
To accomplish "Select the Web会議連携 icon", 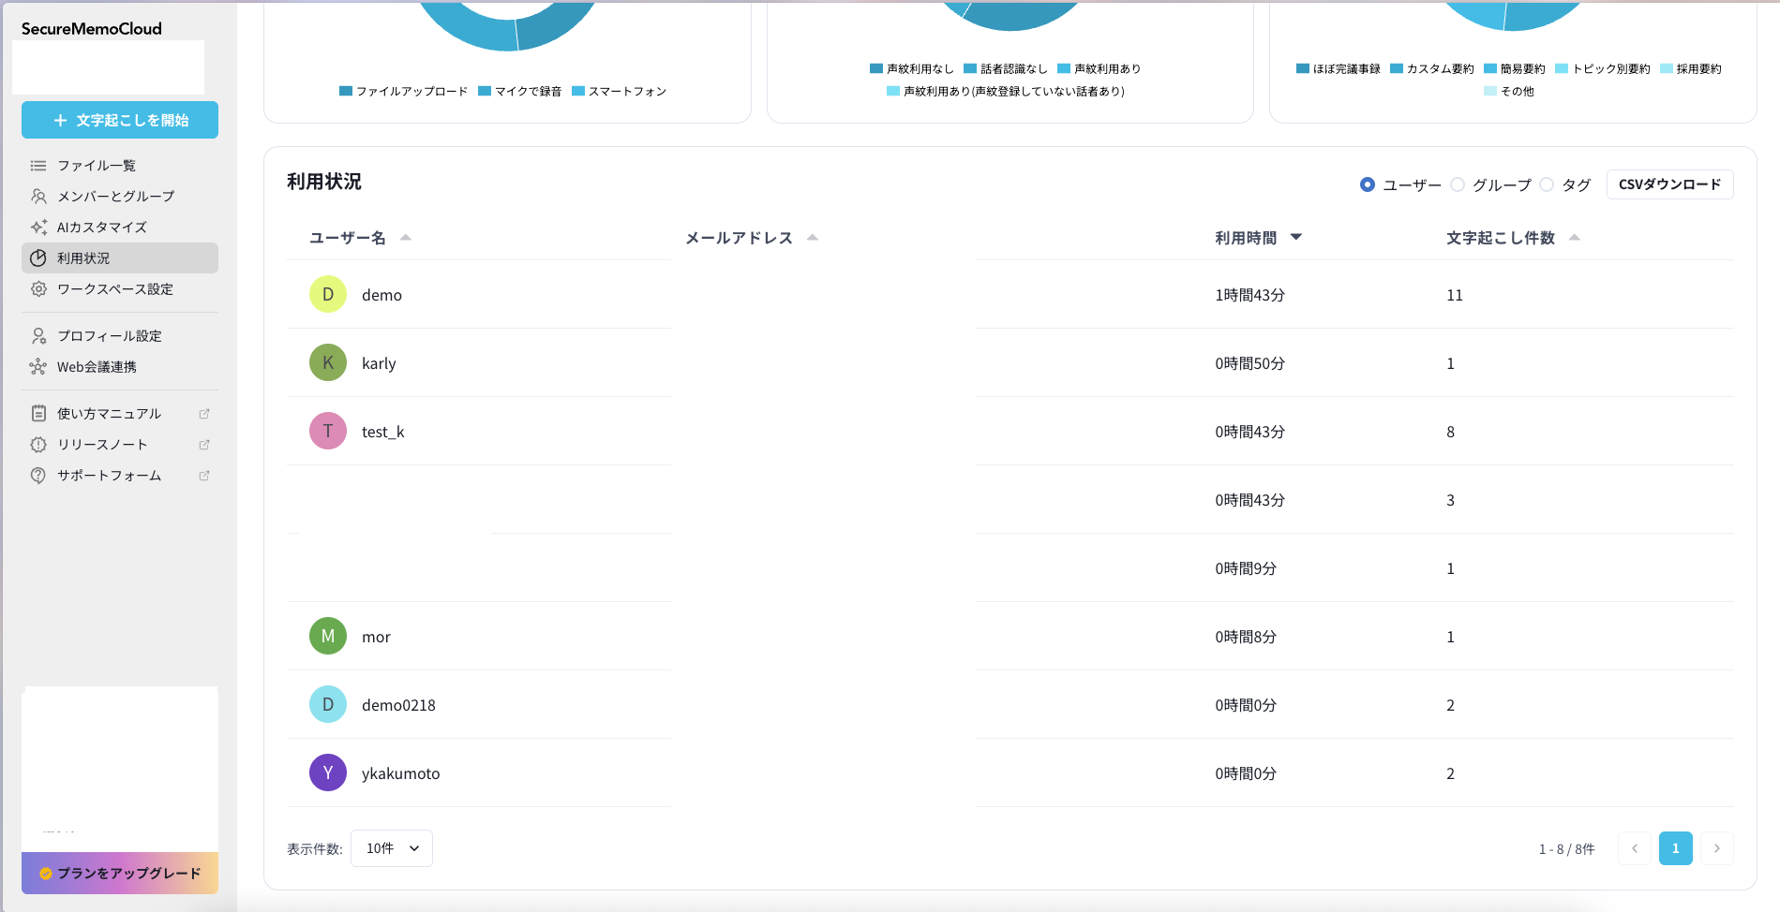I will 38,366.
